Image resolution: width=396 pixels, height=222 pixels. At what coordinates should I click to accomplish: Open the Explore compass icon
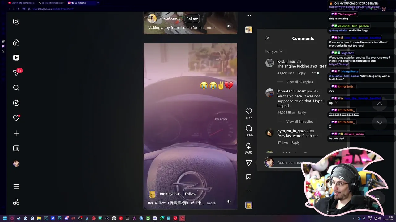coord(16,103)
